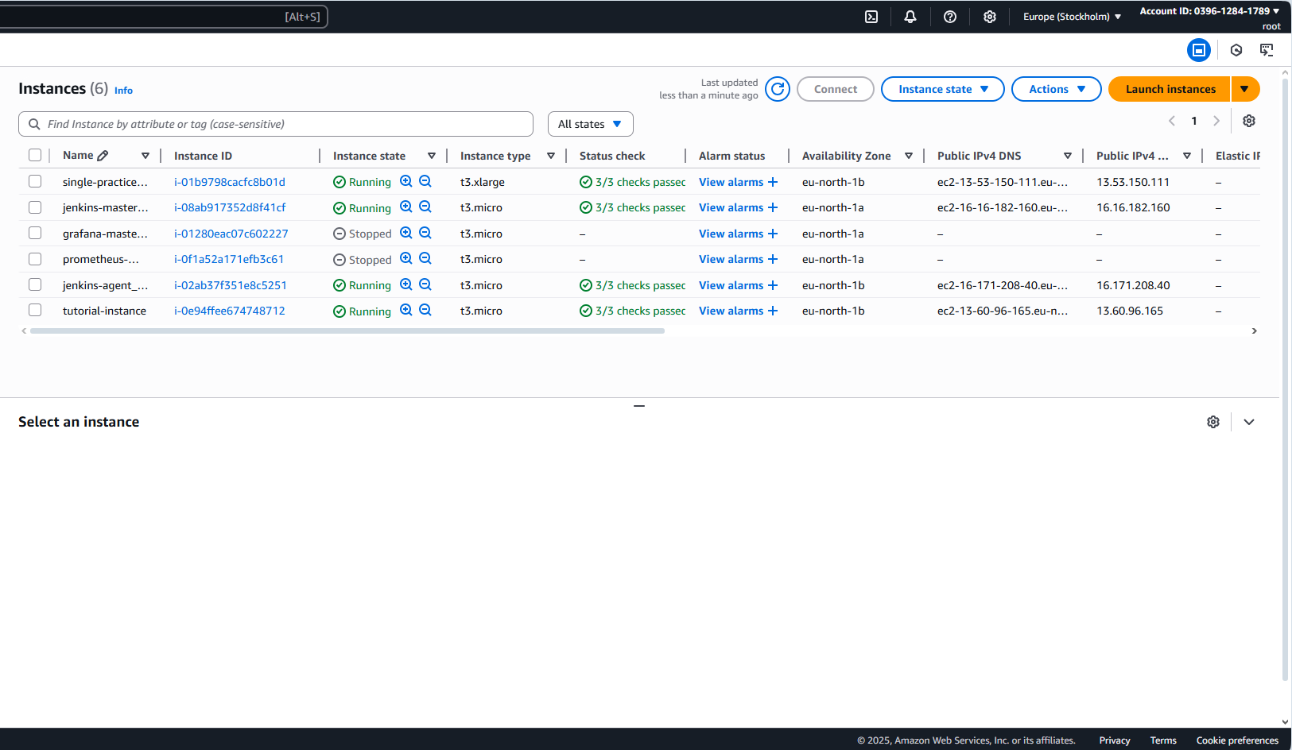Open the Actions dropdown menu
This screenshot has height=750, width=1292.
click(1056, 89)
